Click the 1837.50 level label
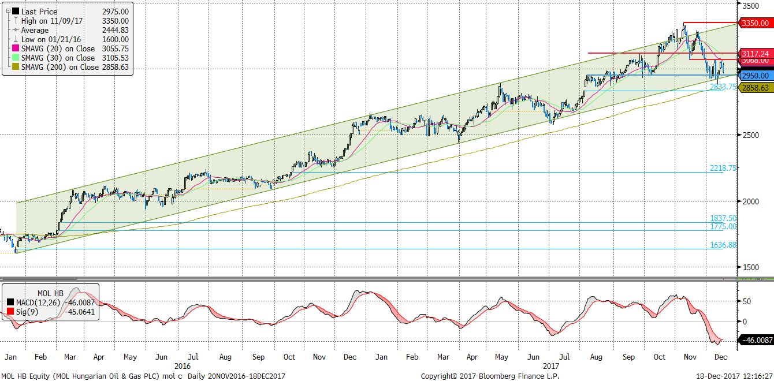 723,218
